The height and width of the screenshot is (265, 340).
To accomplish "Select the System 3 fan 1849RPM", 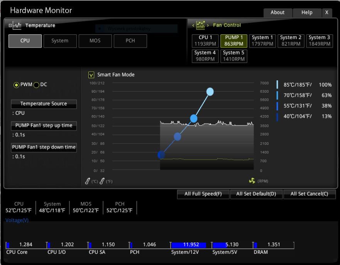I will [320, 41].
